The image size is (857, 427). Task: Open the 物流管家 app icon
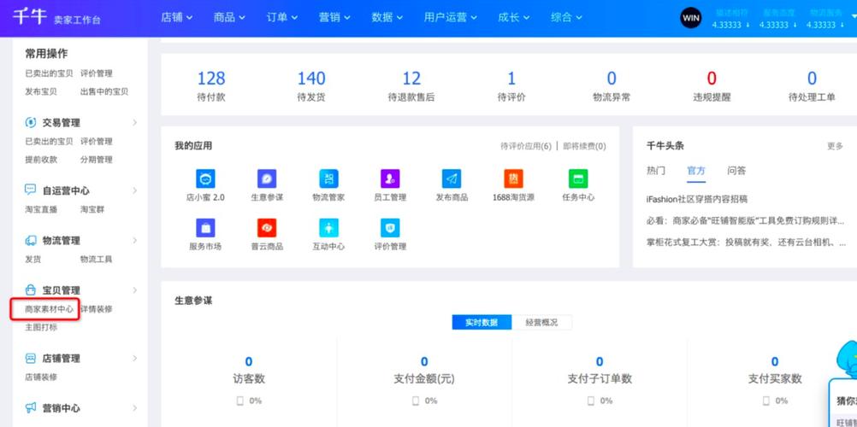[x=328, y=178]
